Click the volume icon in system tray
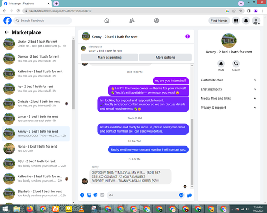The width and height of the screenshot is (267, 213). [x=247, y=209]
